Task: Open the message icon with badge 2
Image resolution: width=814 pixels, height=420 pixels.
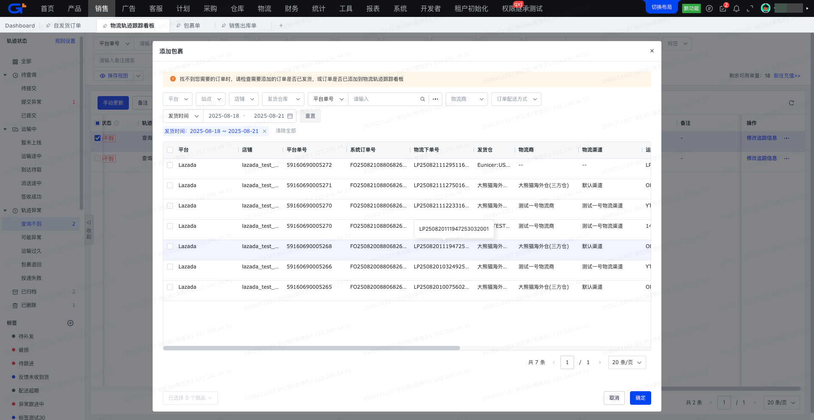Action: (x=723, y=8)
